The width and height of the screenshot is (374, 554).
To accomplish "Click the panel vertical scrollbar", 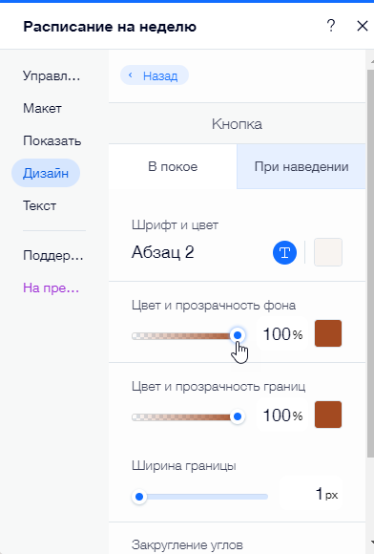I will click(370, 262).
